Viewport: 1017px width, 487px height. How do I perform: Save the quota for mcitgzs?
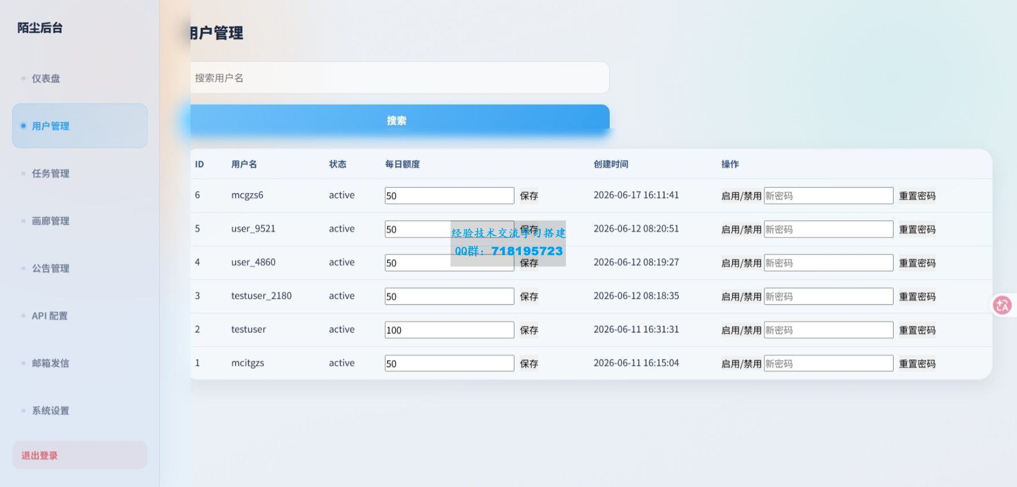pyautogui.click(x=529, y=364)
